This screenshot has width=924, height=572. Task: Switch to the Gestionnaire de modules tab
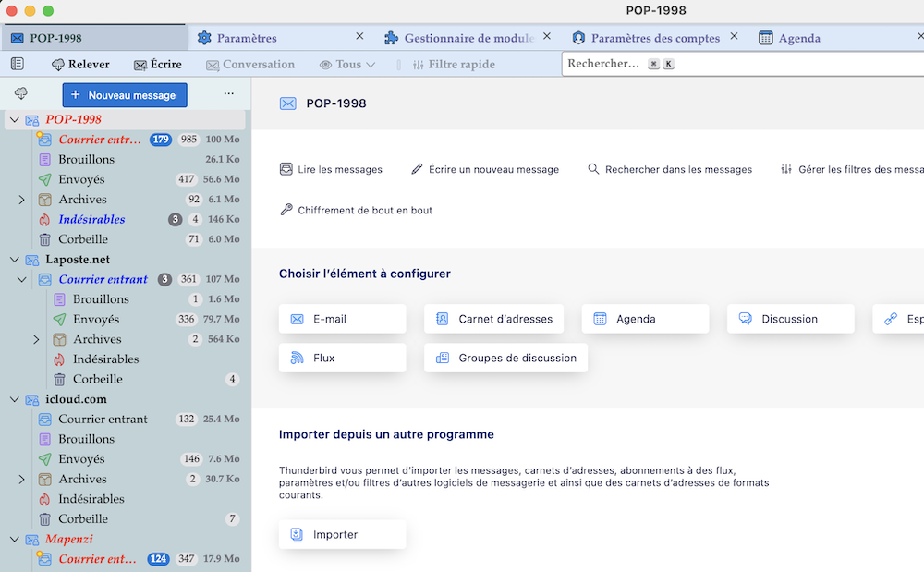(469, 38)
